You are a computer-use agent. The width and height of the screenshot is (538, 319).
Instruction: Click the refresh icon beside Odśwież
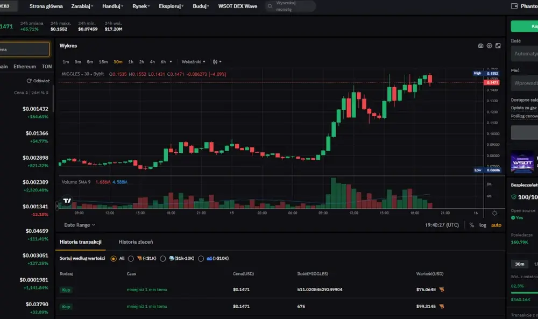[29, 81]
